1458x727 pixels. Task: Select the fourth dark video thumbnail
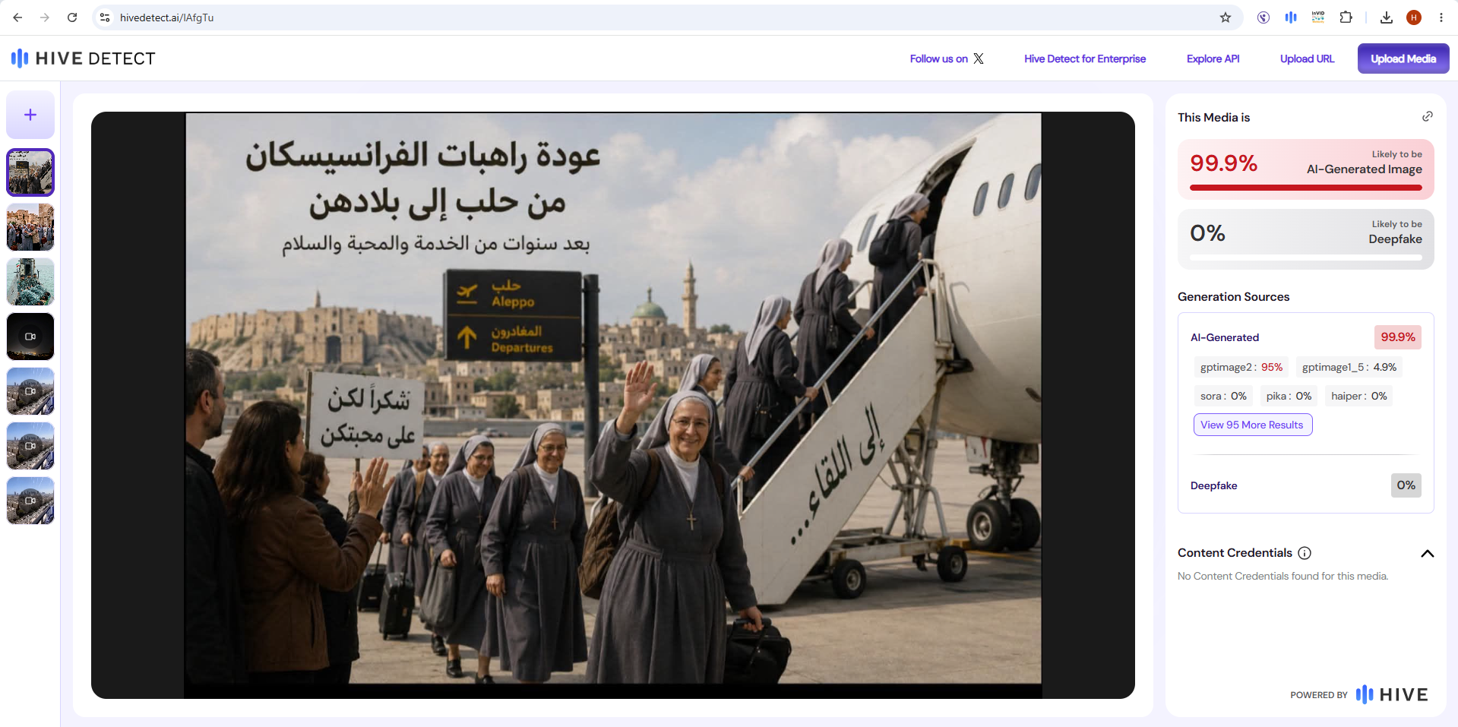(30, 337)
